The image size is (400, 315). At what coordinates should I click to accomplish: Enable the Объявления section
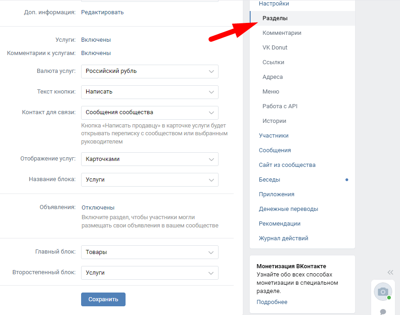pos(98,208)
